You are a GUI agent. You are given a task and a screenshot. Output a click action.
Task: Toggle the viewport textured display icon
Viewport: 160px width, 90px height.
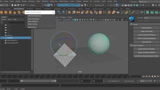pos(82,20)
